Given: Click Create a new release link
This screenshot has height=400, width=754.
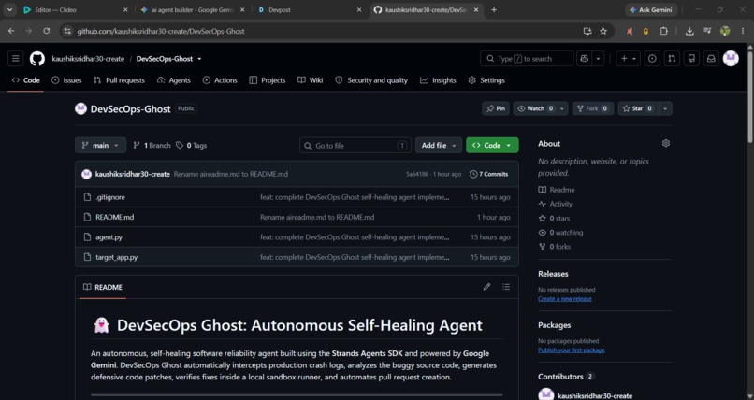Looking at the screenshot, I should 564,299.
